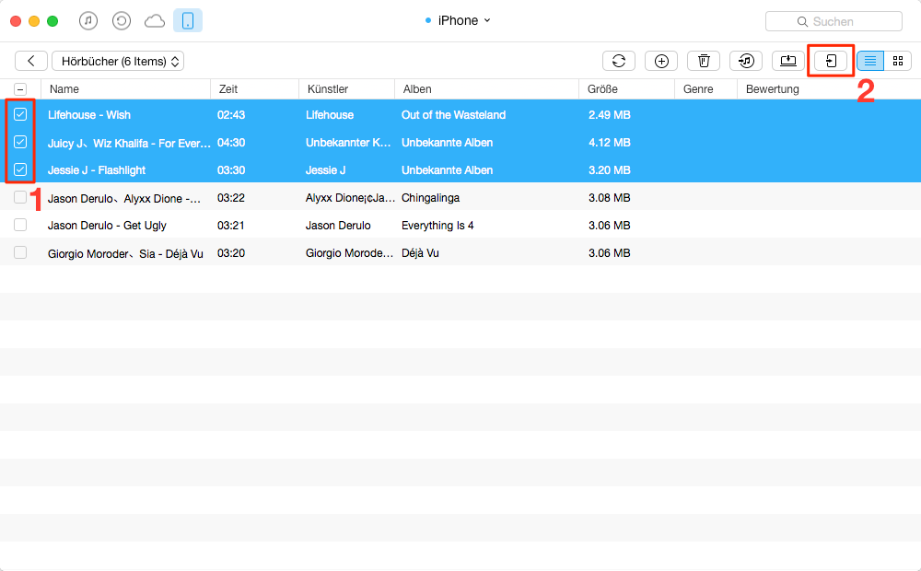Select Jason Derulo, Alyxx Dione track name
The width and height of the screenshot is (921, 571).
point(124,198)
